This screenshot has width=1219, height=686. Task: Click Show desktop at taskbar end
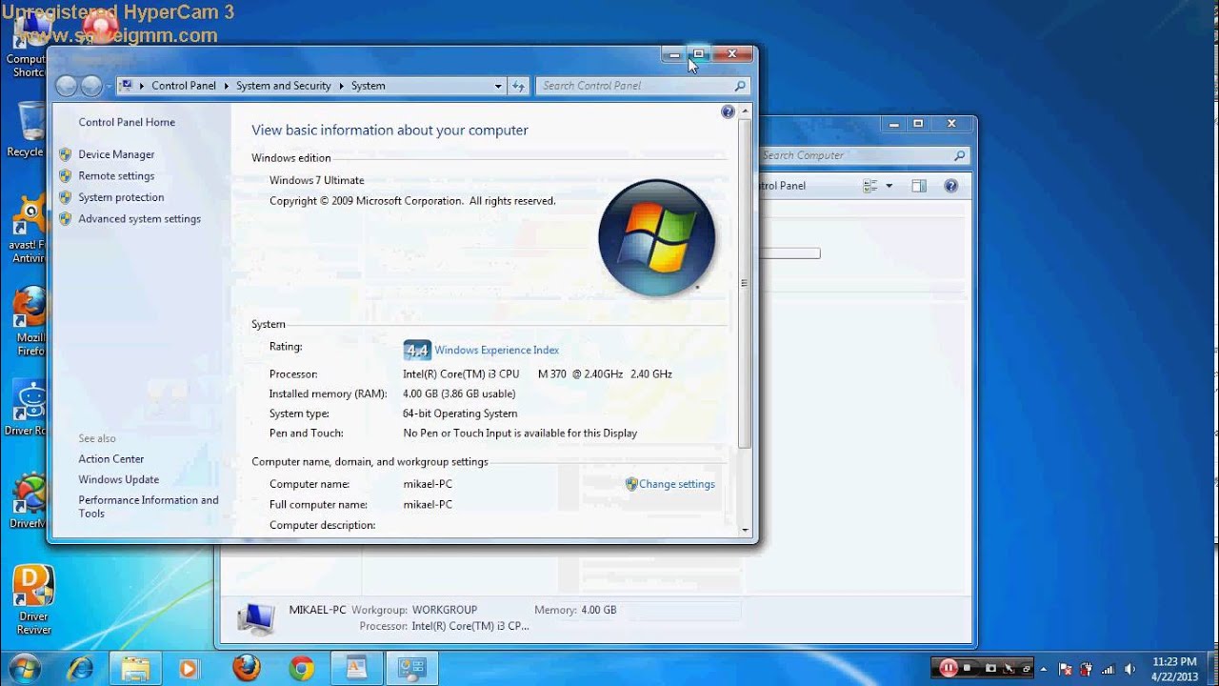[x=1211, y=668]
